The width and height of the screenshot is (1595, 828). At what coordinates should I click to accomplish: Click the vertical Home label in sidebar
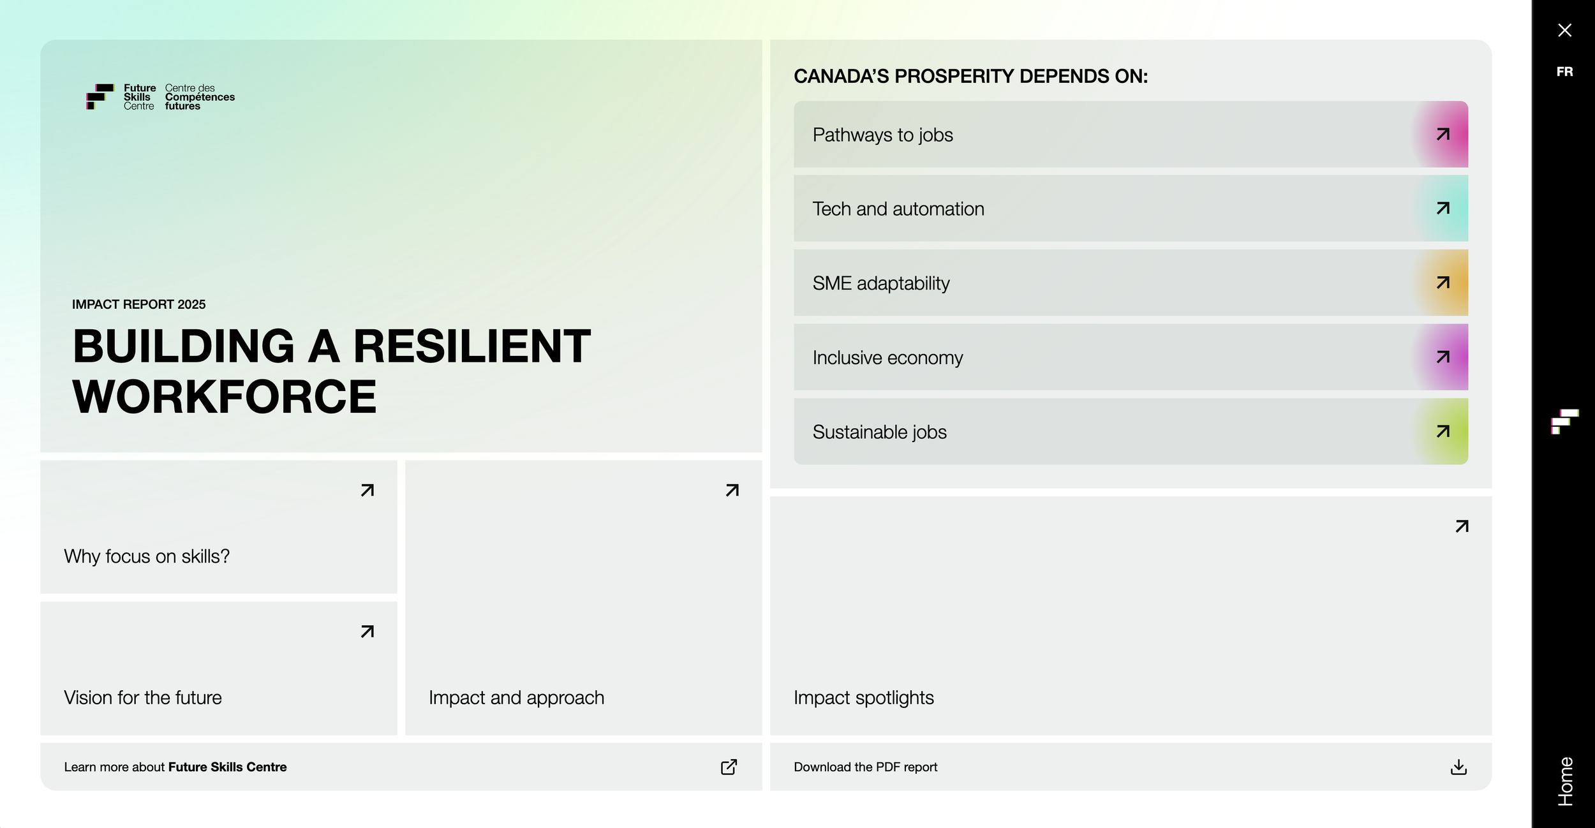[x=1565, y=781]
